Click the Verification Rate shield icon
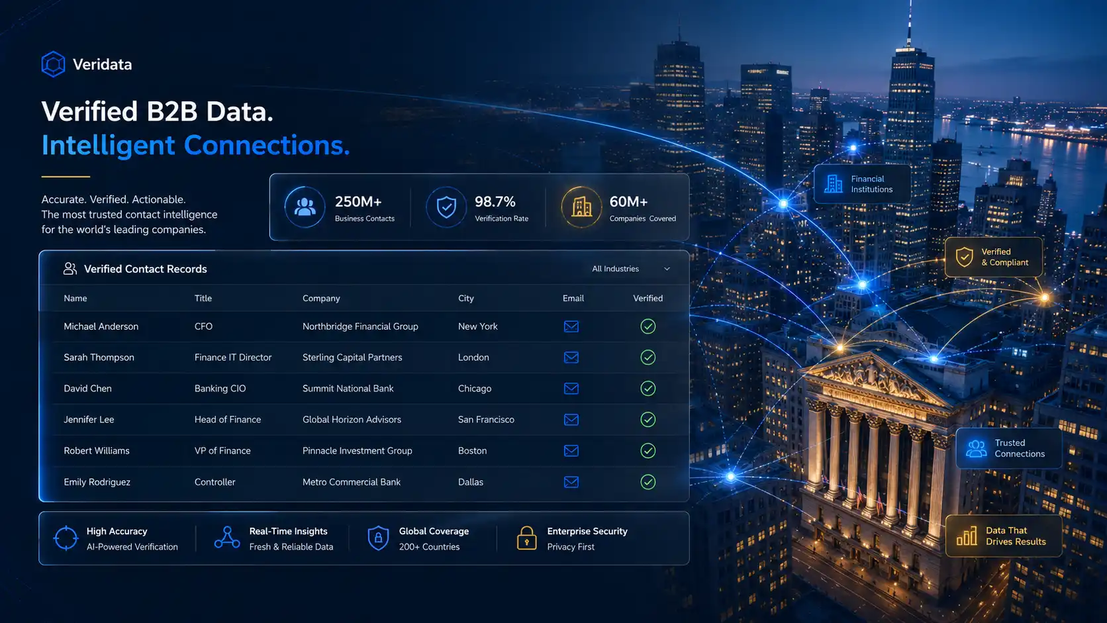 [x=446, y=207]
